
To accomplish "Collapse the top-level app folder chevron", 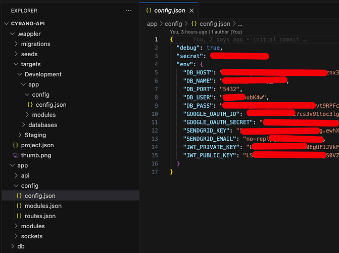I will [12, 165].
